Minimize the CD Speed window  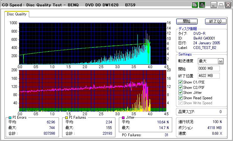[x=214, y=5]
